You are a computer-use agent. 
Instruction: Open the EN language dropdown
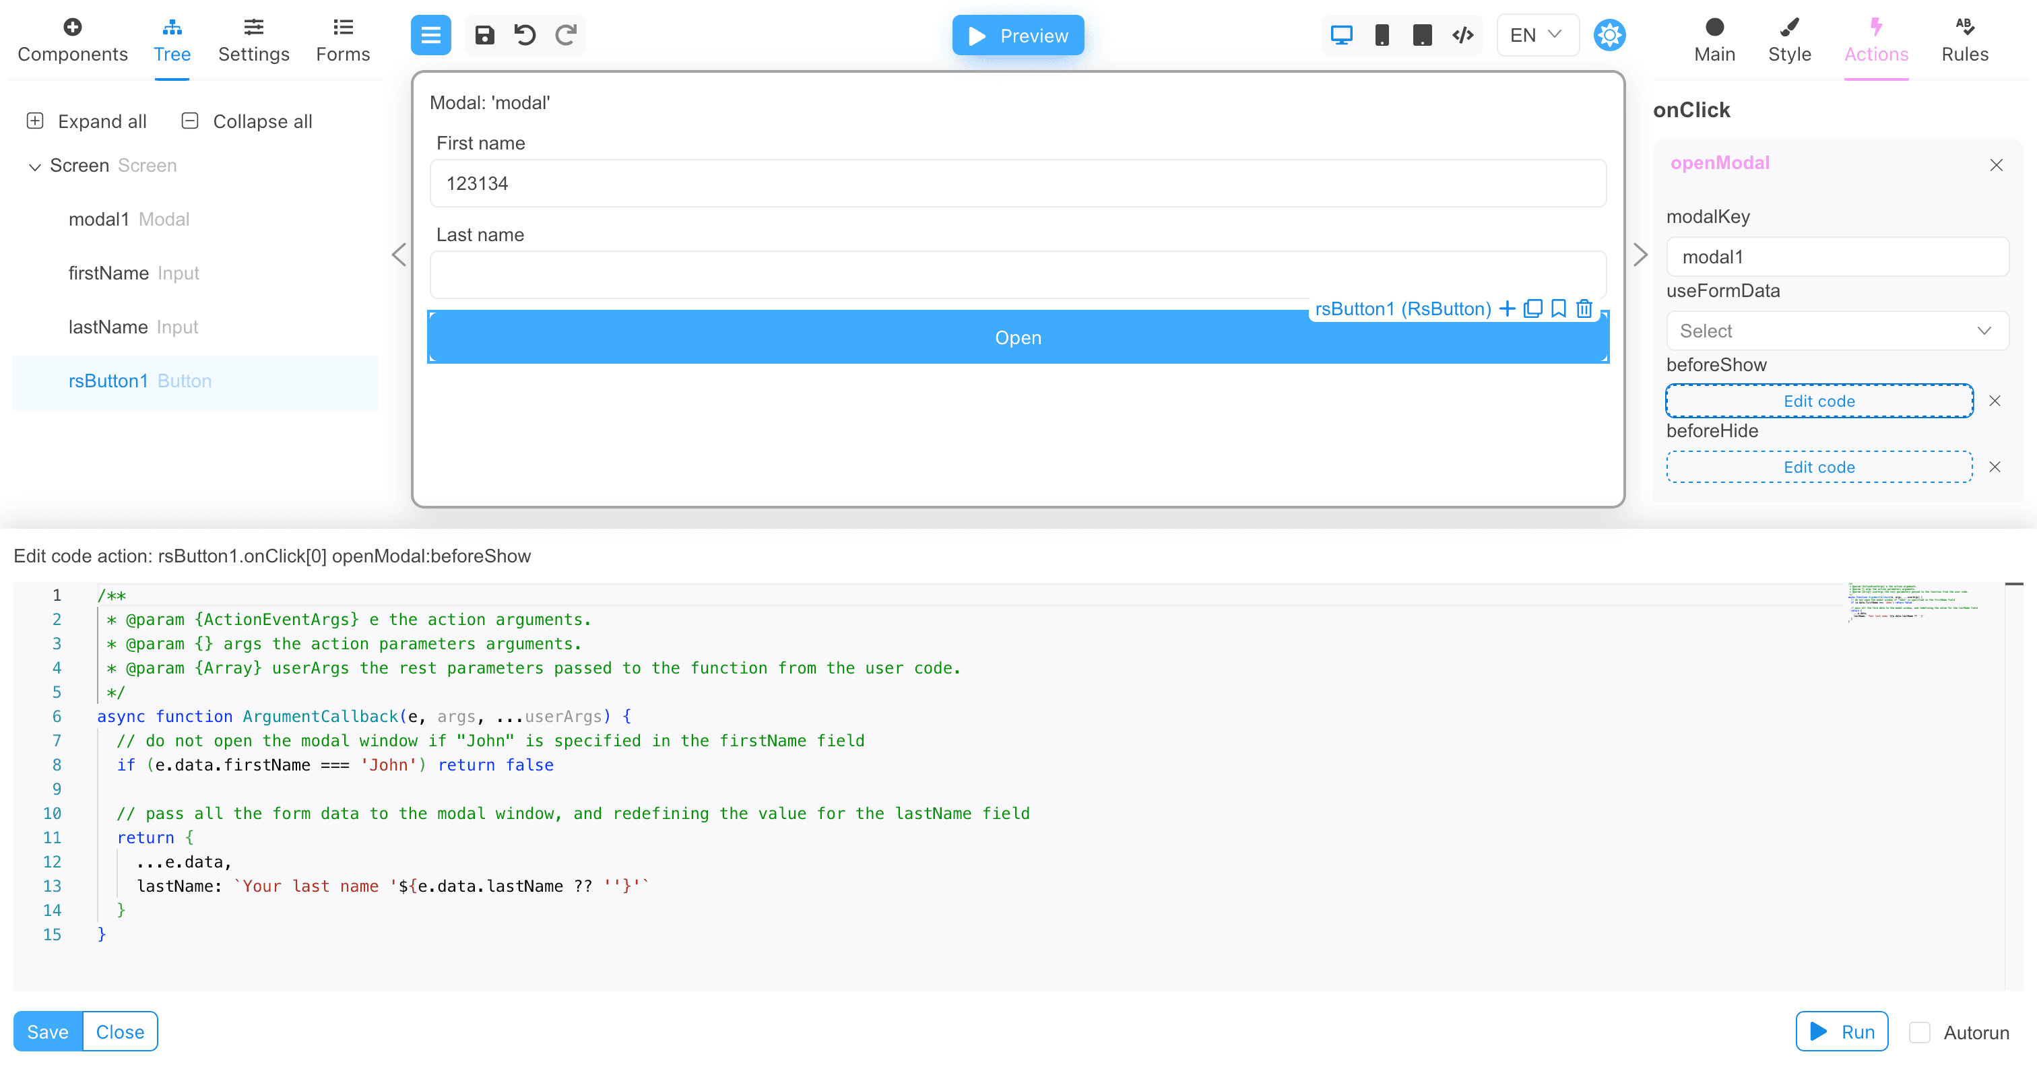pos(1536,35)
